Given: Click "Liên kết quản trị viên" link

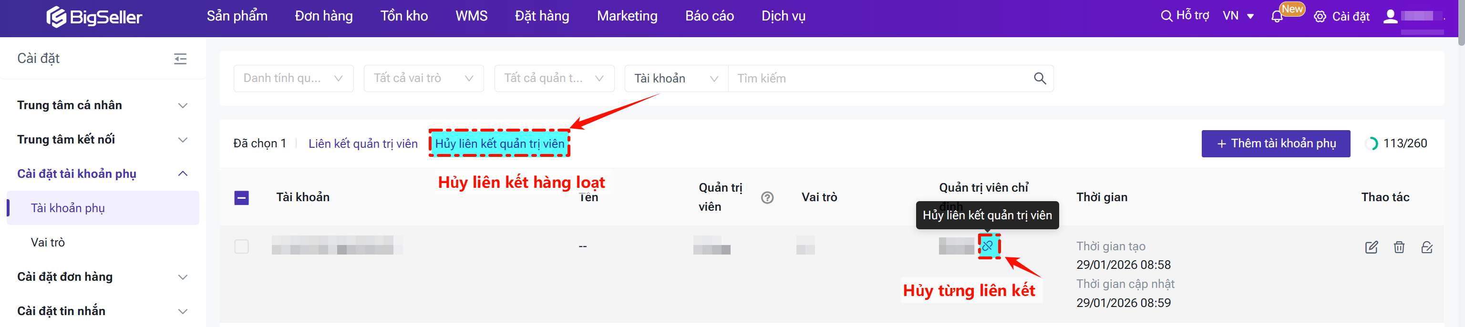Looking at the screenshot, I should [363, 144].
